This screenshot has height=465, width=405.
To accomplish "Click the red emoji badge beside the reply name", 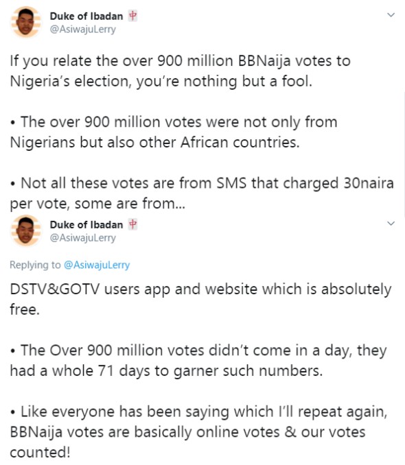I will click(x=132, y=224).
